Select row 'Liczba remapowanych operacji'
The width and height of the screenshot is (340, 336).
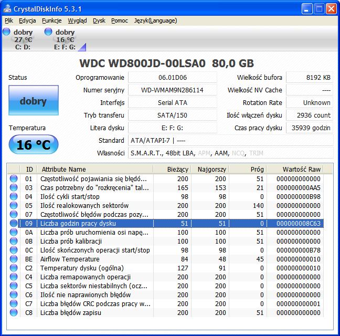pyautogui.click(x=165, y=277)
